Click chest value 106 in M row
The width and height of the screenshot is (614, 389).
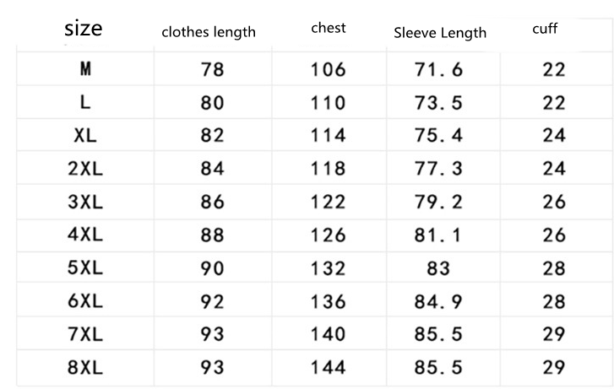click(x=329, y=70)
